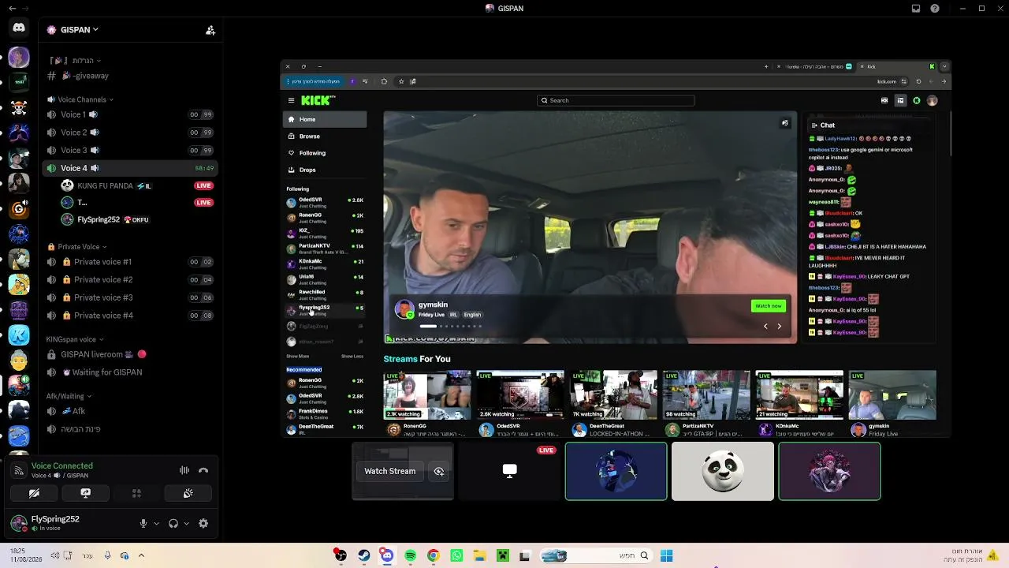Viewport: 1009px width, 568px height.
Task: Open Spotify from the taskbar
Action: 410,555
